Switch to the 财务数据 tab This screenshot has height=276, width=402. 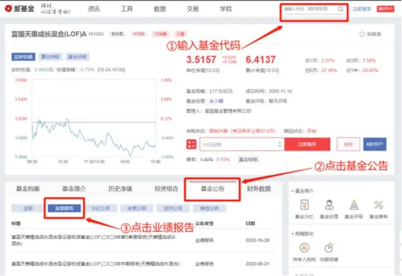point(259,189)
